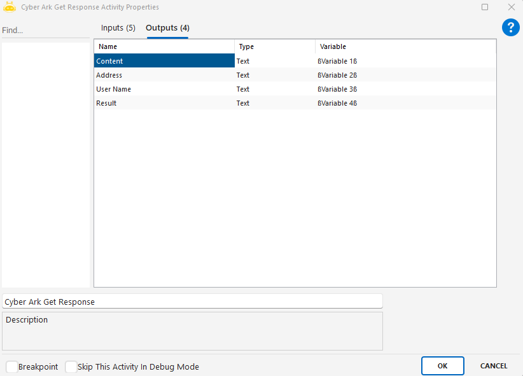Screen dimensions: 523x376
Task: Switch to the Inputs (5) tab
Action: tap(118, 28)
